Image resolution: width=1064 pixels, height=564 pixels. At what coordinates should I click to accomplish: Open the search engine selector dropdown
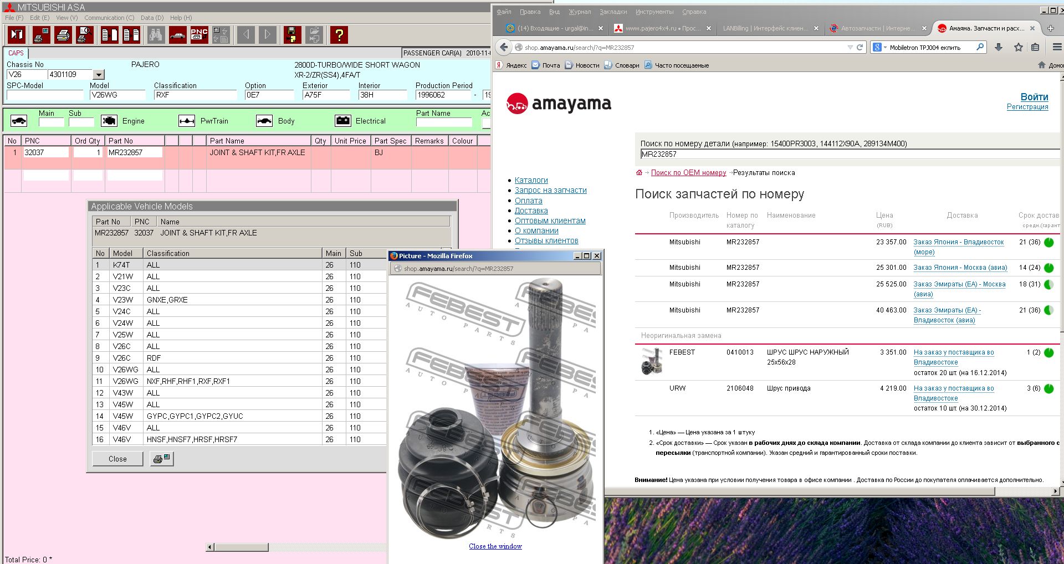pos(879,48)
